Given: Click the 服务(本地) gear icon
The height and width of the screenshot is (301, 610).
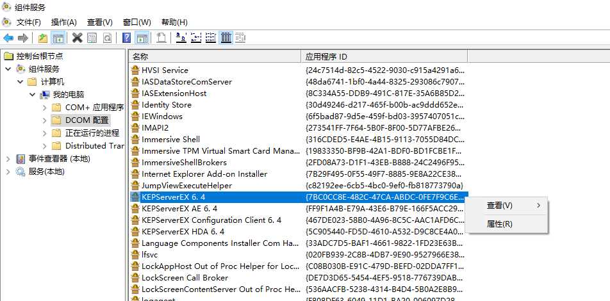Looking at the screenshot, I should pyautogui.click(x=21, y=172).
